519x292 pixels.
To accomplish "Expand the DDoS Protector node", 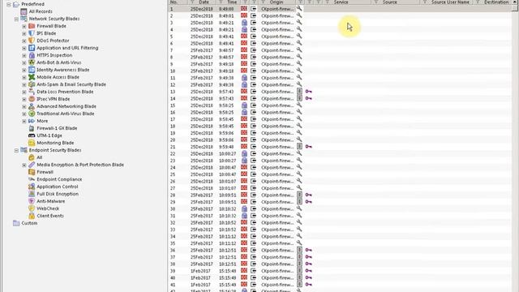I will (24, 41).
